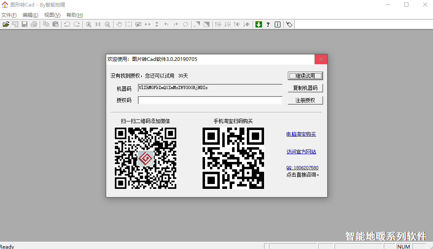
Task: Click the 1:1 actual size icon
Action: [x=98, y=24]
